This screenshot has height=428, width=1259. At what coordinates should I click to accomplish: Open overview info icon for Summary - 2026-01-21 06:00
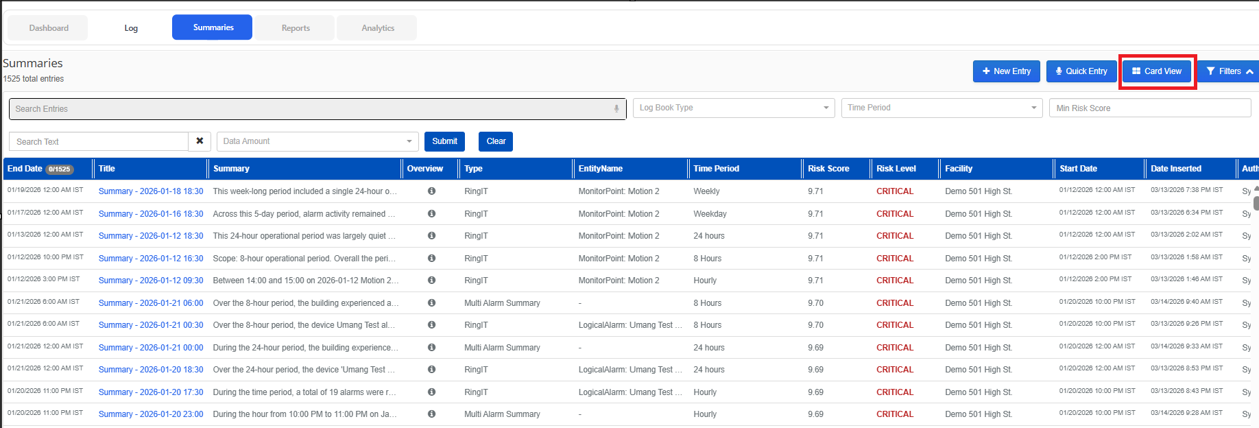click(431, 302)
